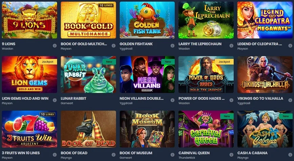Screen dimensions: 294x161
Task: Launch the Lunar Rabbit game thumbnail
Action: coord(88,75)
